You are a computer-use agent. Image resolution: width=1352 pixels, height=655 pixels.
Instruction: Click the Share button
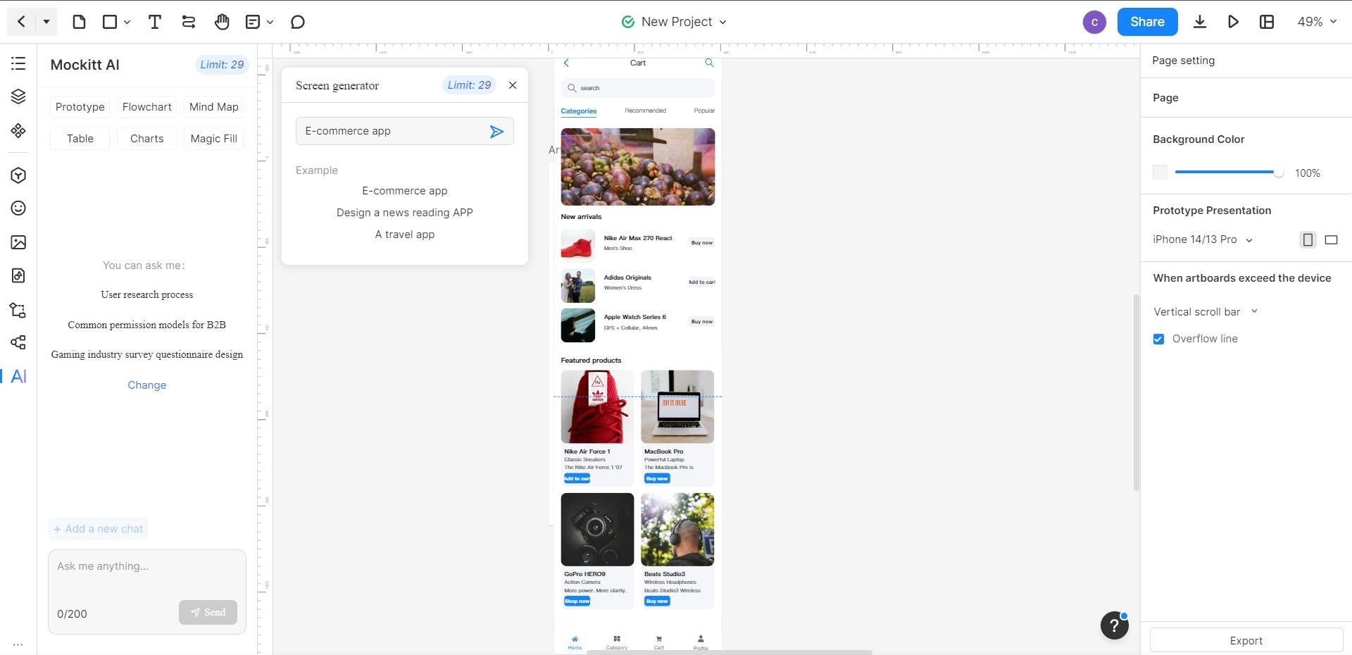pos(1147,22)
